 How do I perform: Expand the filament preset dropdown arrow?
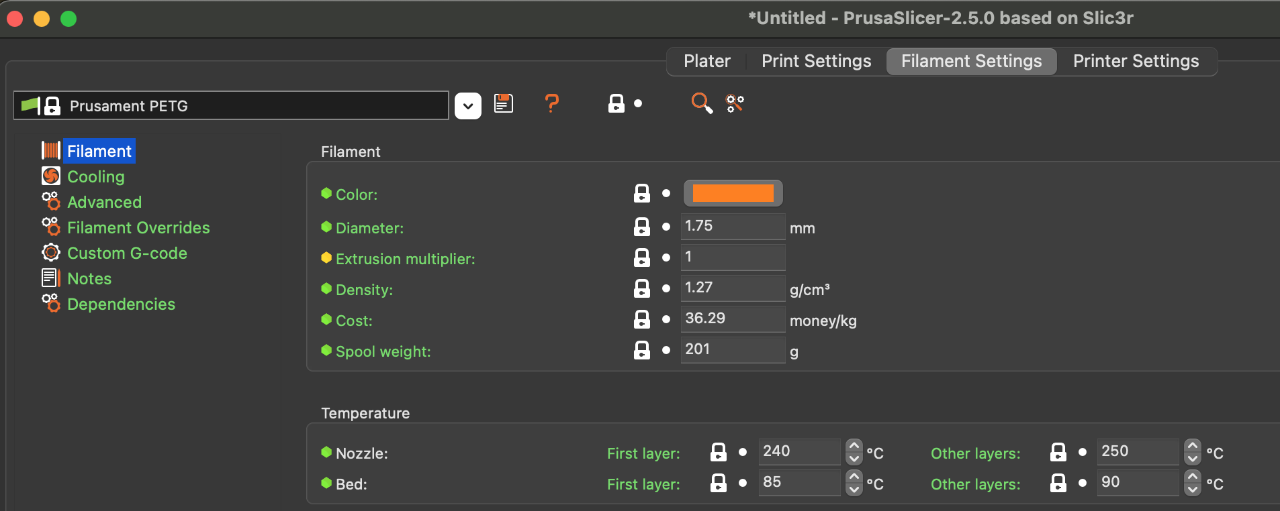point(468,106)
